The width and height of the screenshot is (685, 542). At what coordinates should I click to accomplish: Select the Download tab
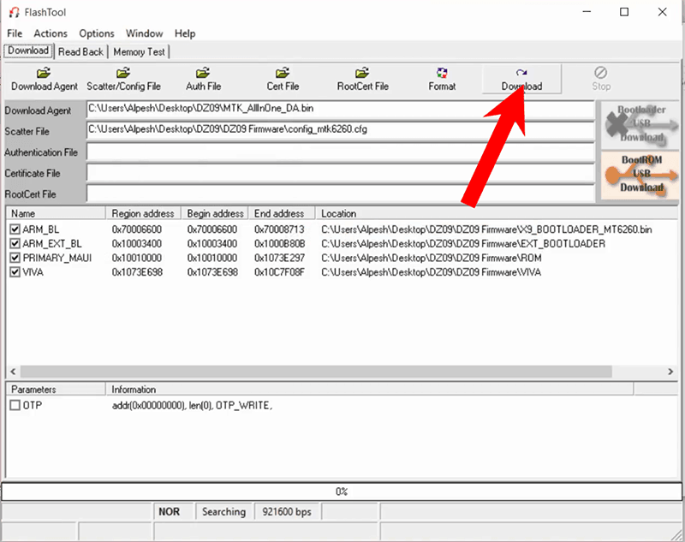click(28, 51)
